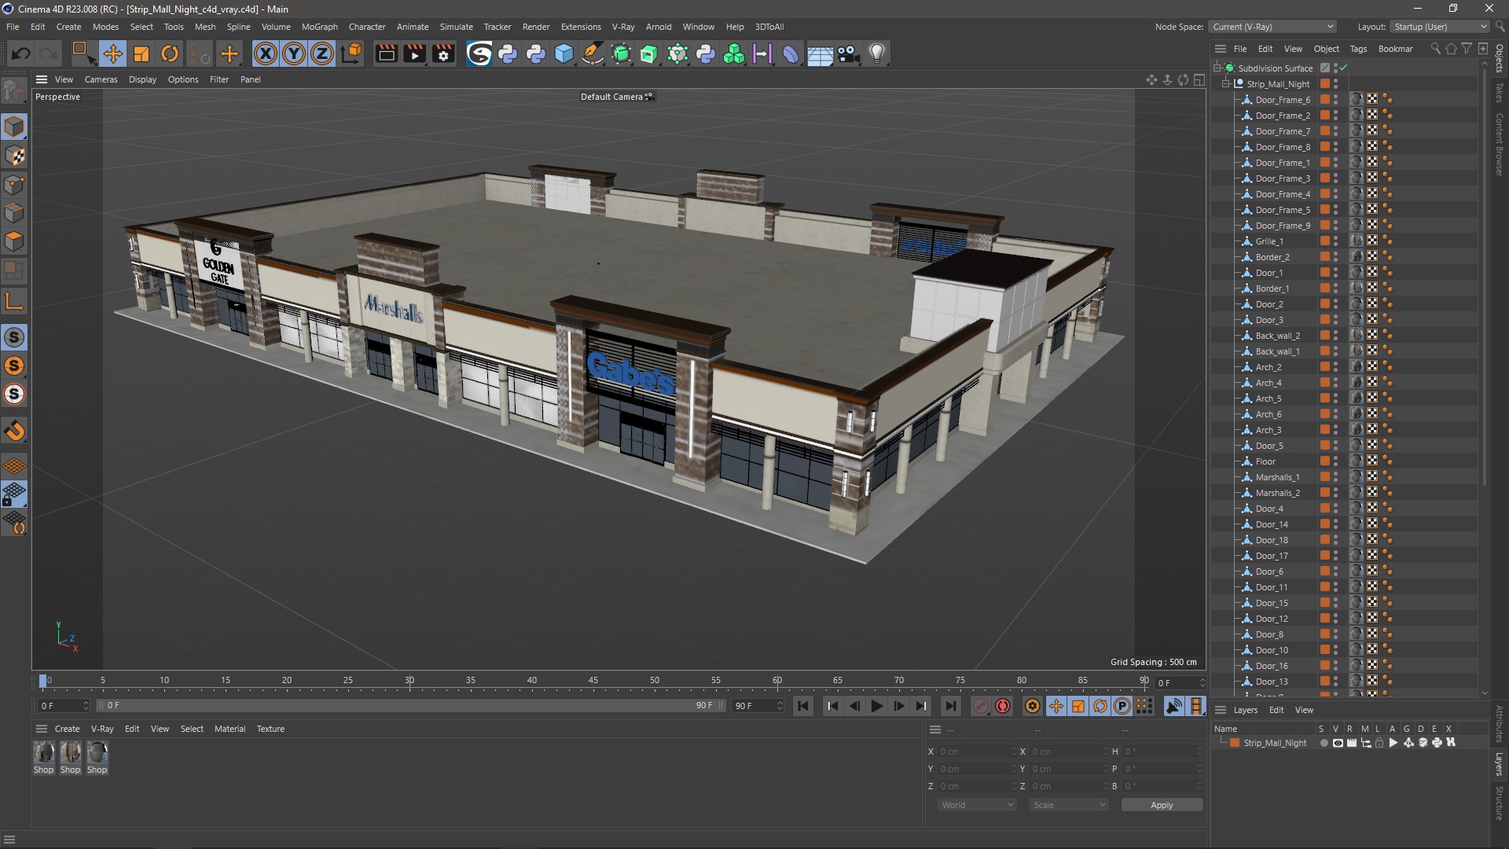Open viewport Cameras menu
The width and height of the screenshot is (1509, 849).
pos(101,79)
